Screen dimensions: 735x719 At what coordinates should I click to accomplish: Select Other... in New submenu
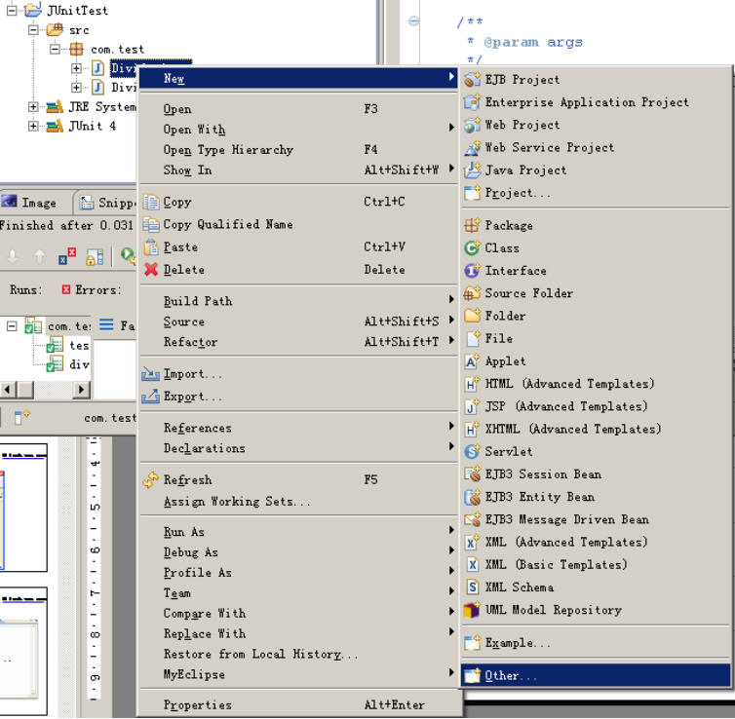596,675
